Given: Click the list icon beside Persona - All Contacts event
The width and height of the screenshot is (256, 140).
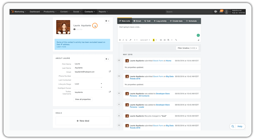Looking at the screenshot, I should [119, 93].
